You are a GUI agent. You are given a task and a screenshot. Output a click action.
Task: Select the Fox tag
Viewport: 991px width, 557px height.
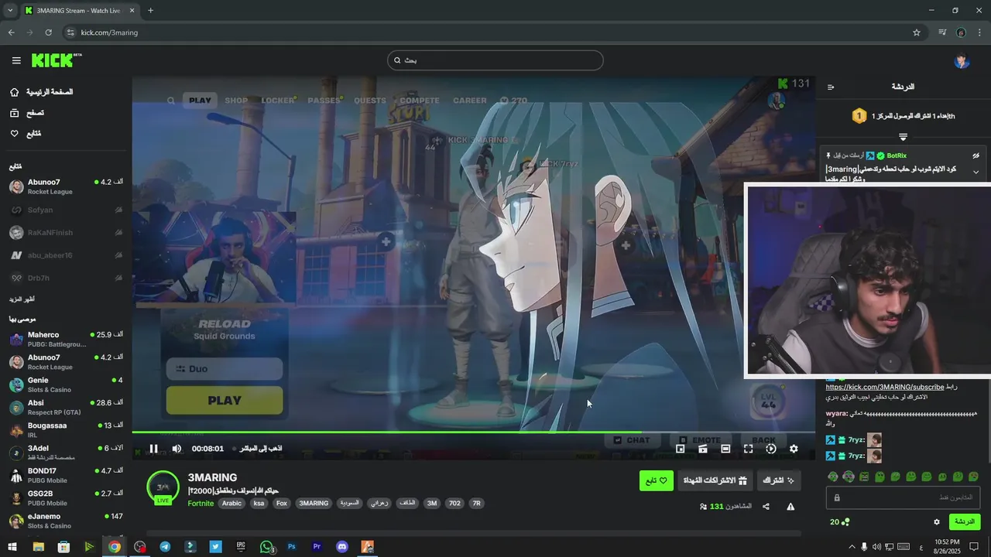[x=282, y=504]
